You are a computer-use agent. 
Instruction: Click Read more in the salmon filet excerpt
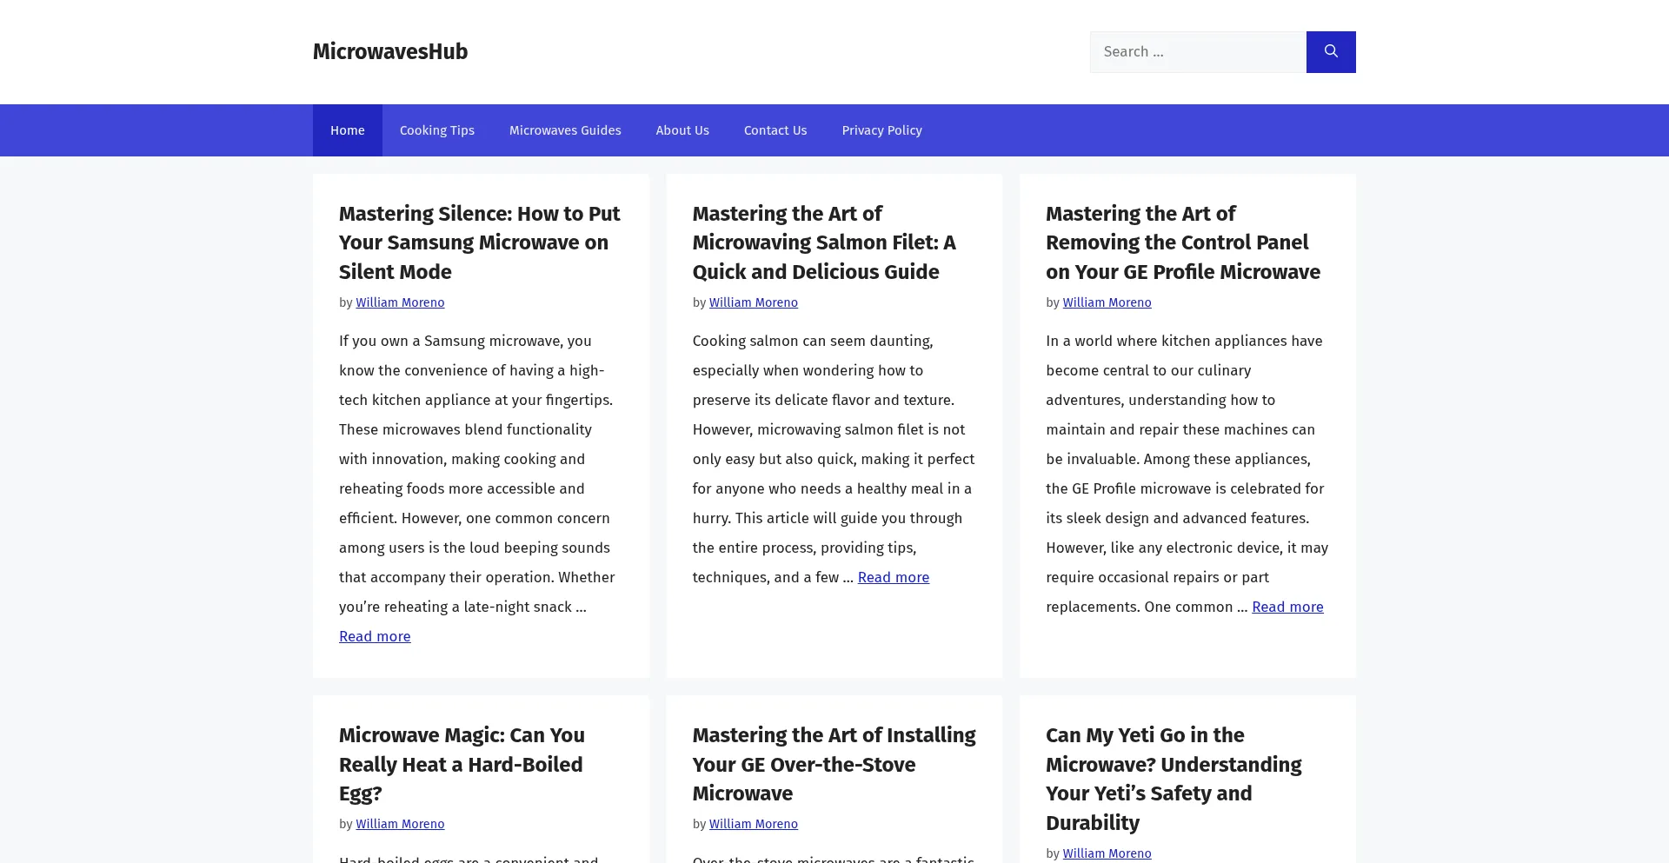(893, 577)
